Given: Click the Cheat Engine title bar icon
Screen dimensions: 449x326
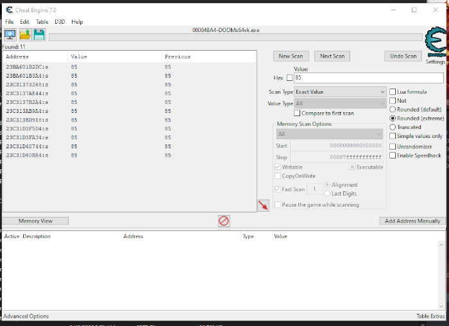Looking at the screenshot, I should tap(9, 10).
